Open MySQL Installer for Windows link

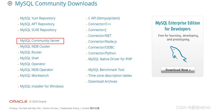(x=42, y=86)
